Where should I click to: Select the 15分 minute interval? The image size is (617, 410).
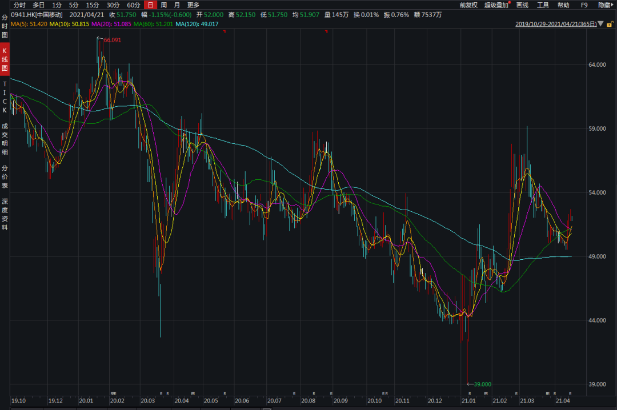pyautogui.click(x=93, y=5)
